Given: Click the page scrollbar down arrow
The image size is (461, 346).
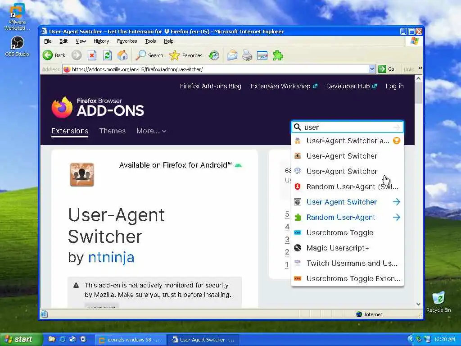Looking at the screenshot, I should (418, 304).
